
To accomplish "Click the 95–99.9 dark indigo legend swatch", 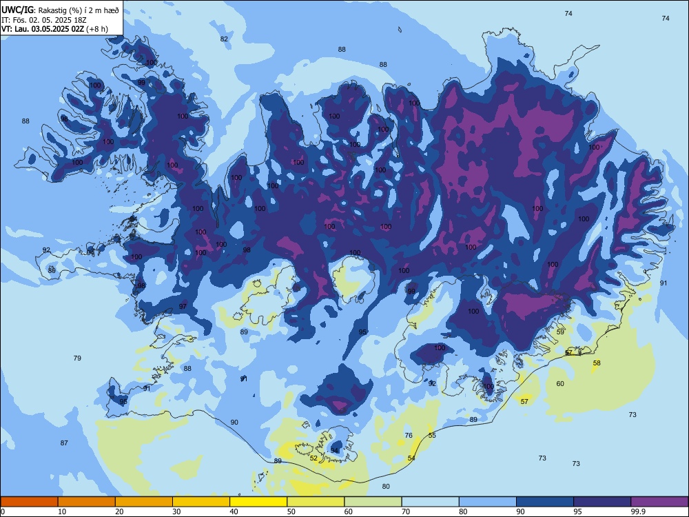I will 602,502.
